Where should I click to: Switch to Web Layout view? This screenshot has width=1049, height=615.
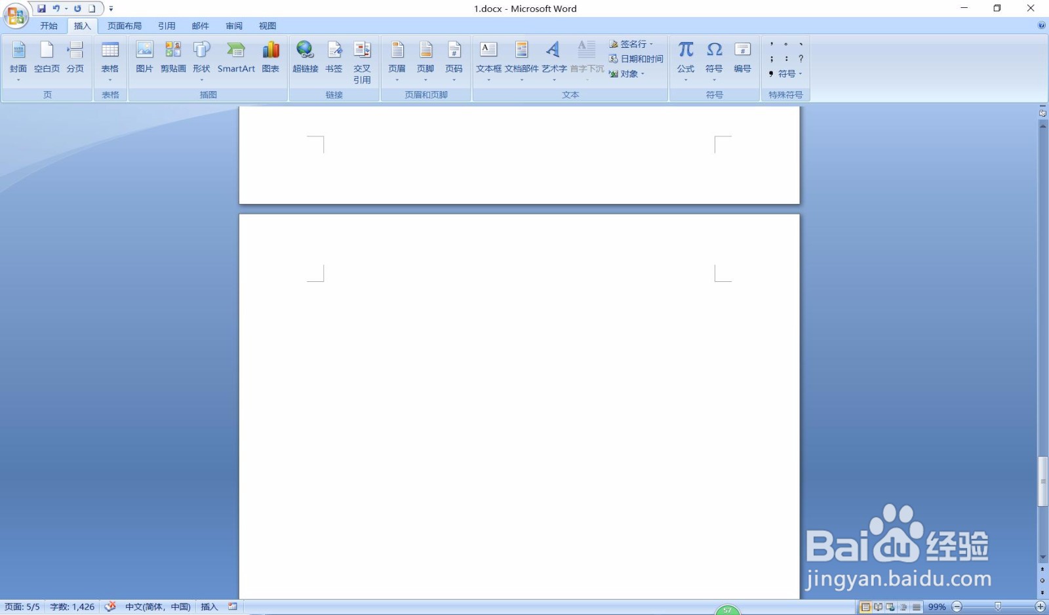point(890,607)
